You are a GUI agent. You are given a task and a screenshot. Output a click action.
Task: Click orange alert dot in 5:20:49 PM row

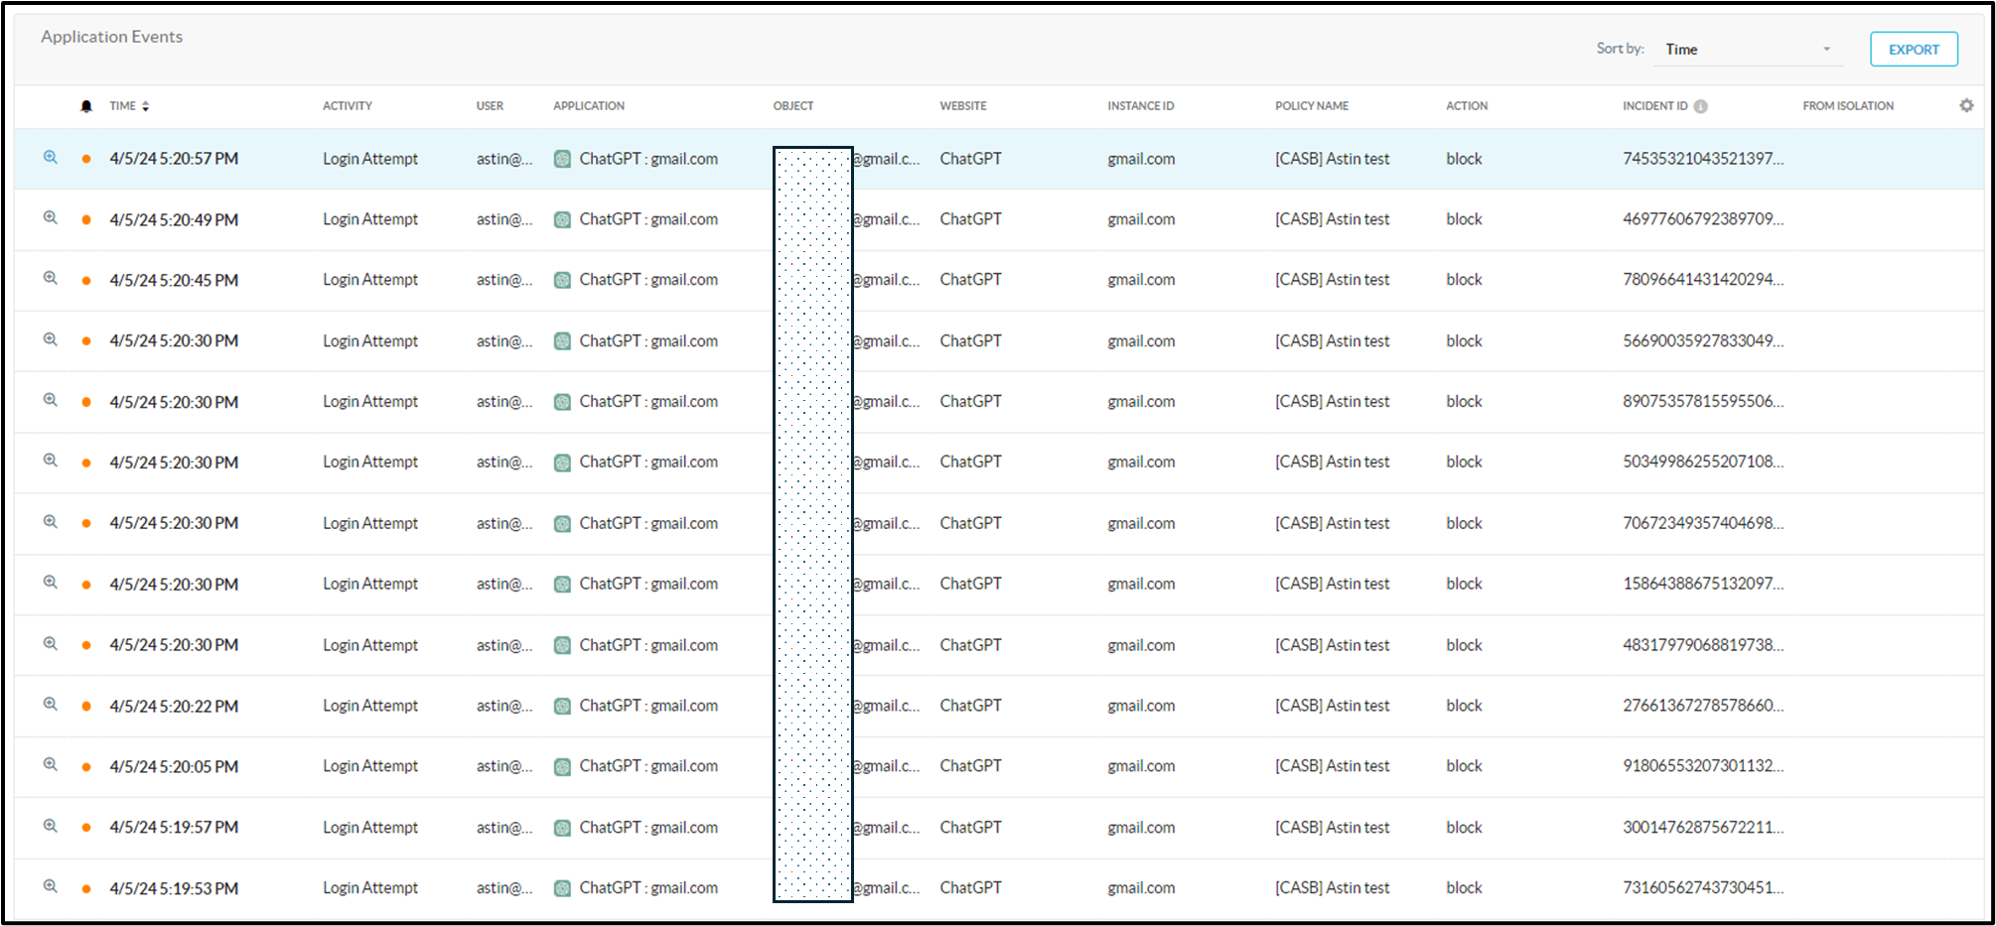86,219
